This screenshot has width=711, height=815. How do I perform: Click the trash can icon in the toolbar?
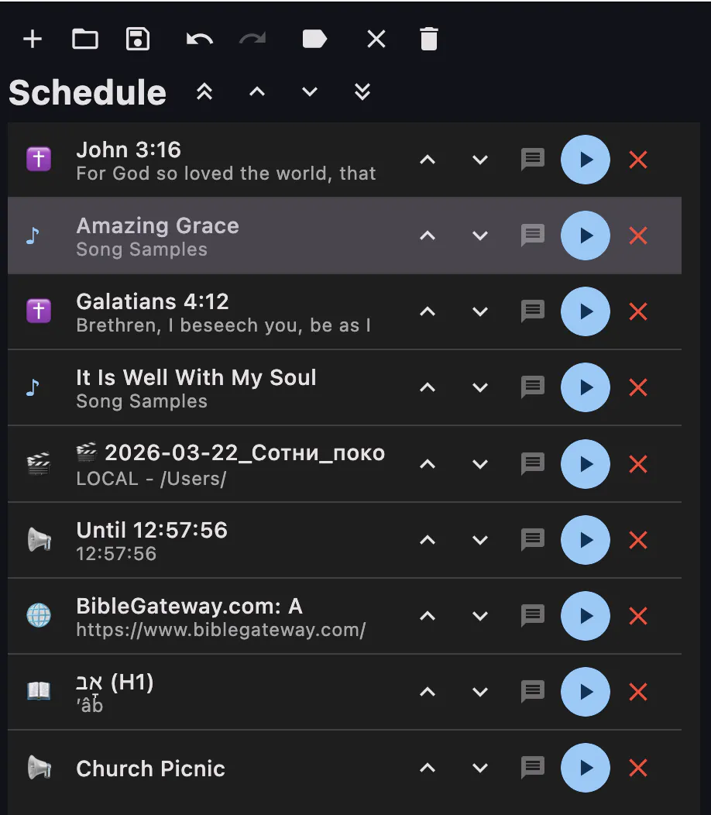[429, 39]
